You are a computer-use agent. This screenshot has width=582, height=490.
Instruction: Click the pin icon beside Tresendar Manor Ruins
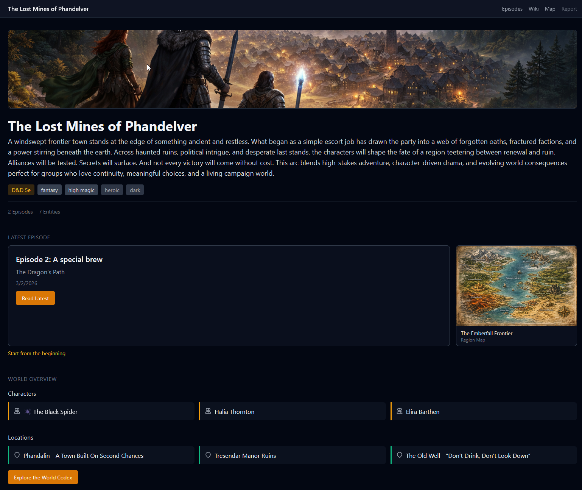(208, 455)
